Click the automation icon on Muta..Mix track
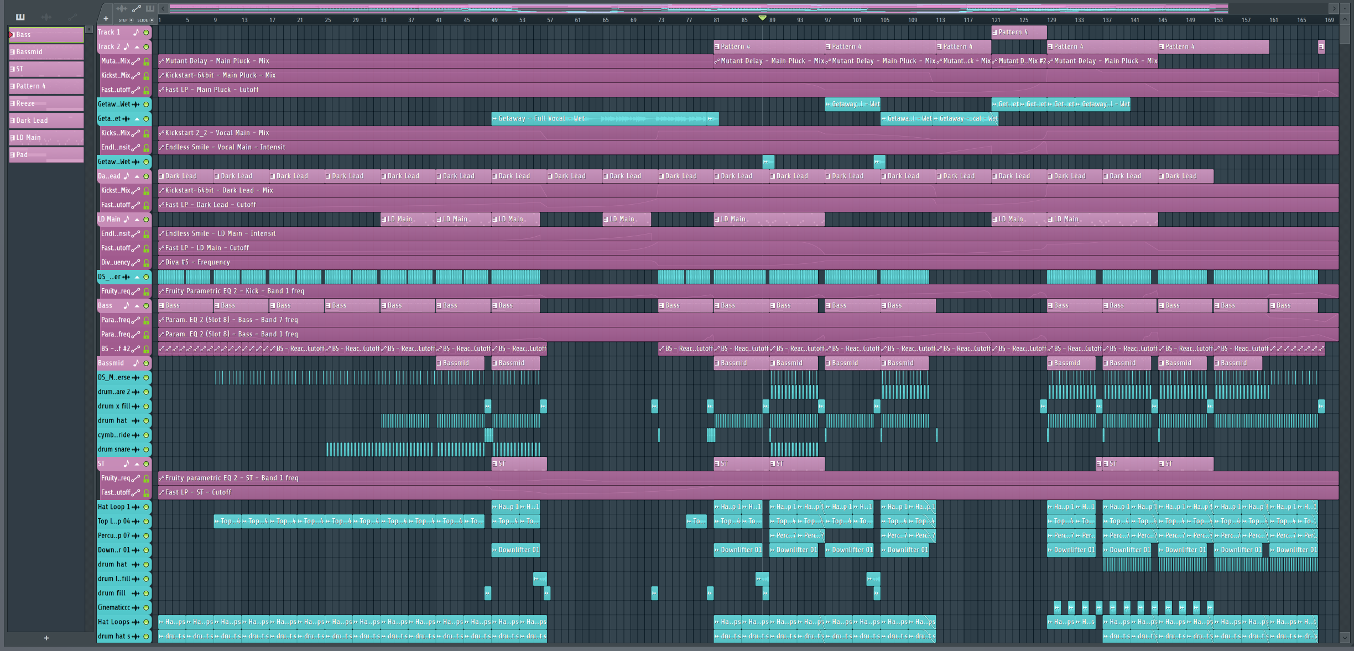The image size is (1354, 651). pos(136,61)
